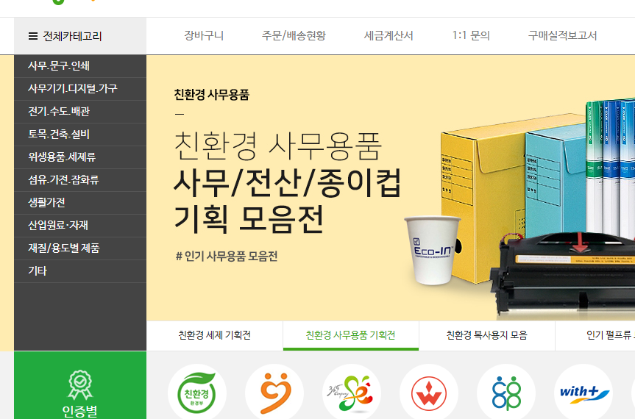Select the orange heart-shaped certification icon
Screen dimensions: 635x419
274,393
